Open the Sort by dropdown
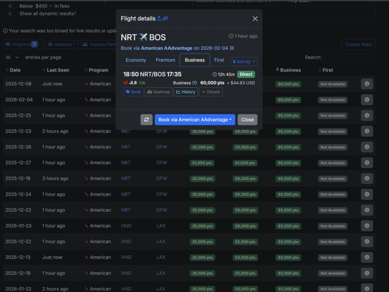 click(244, 62)
